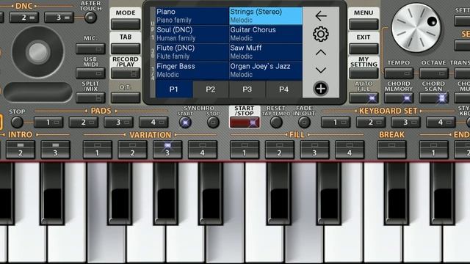Toggle SPLIT/MIX button
This screenshot has height=264, width=470.
click(x=90, y=98)
